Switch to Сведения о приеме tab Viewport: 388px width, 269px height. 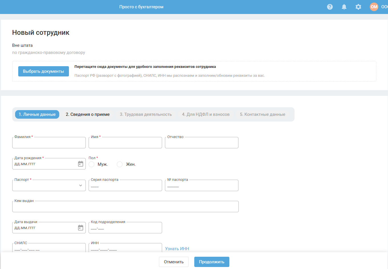(x=88, y=114)
